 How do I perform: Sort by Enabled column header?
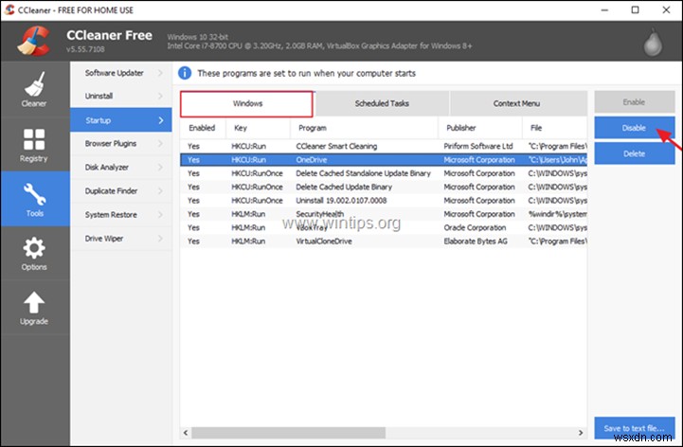203,128
